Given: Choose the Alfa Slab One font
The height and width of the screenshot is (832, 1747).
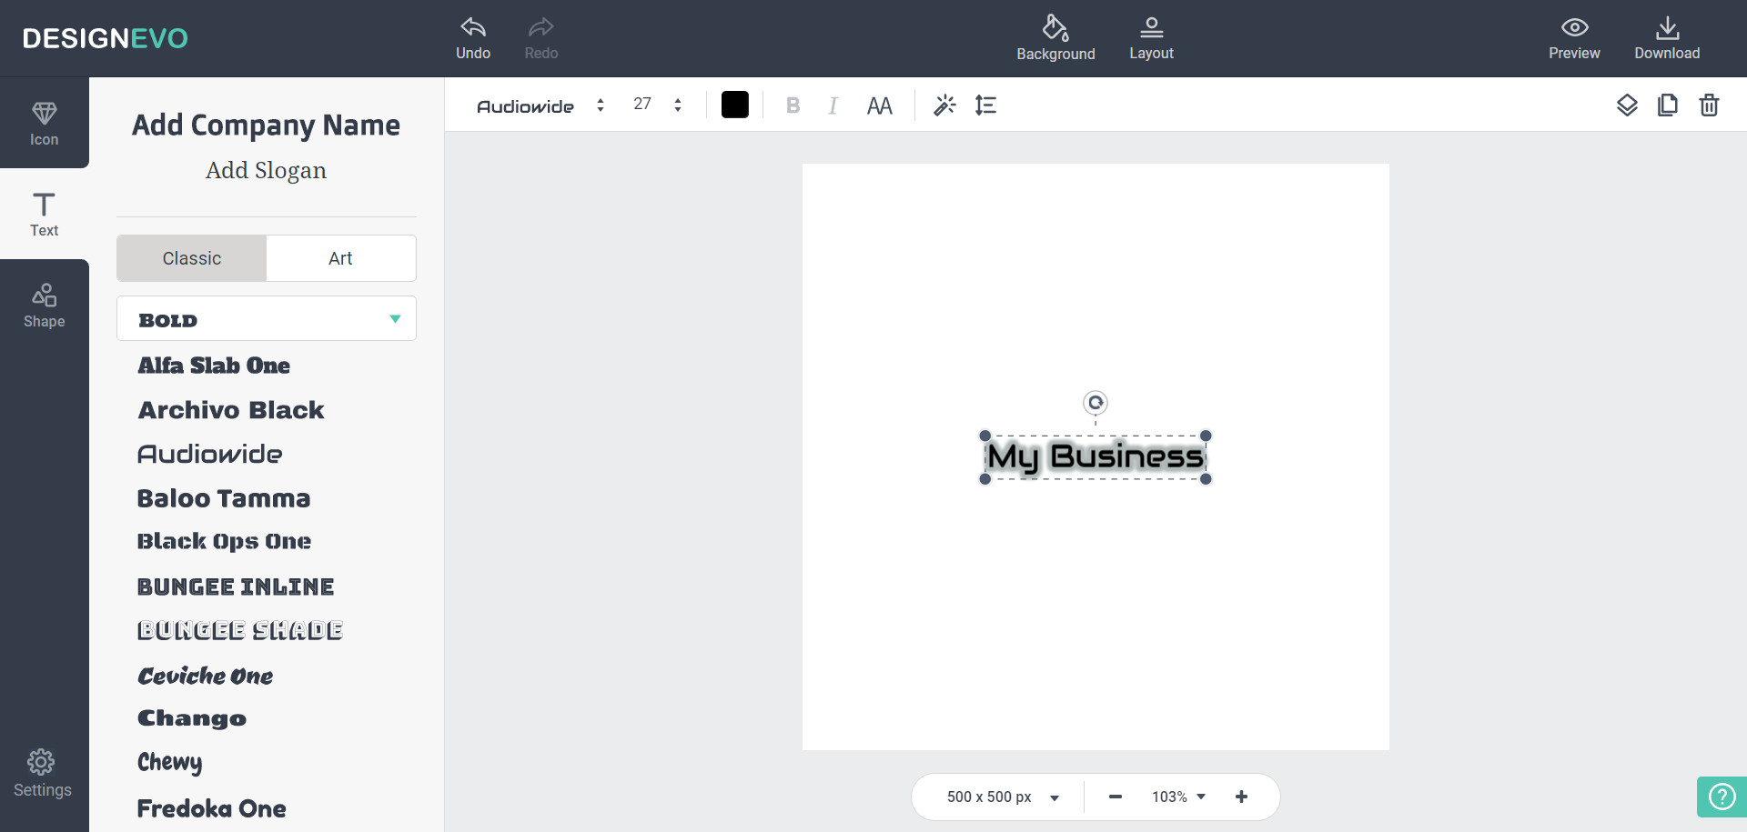Looking at the screenshot, I should click(x=214, y=366).
